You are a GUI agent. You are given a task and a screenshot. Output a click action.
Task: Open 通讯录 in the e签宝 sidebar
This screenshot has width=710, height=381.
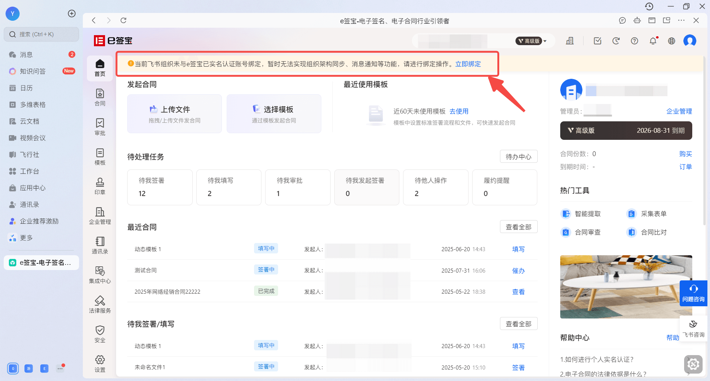[100, 245]
